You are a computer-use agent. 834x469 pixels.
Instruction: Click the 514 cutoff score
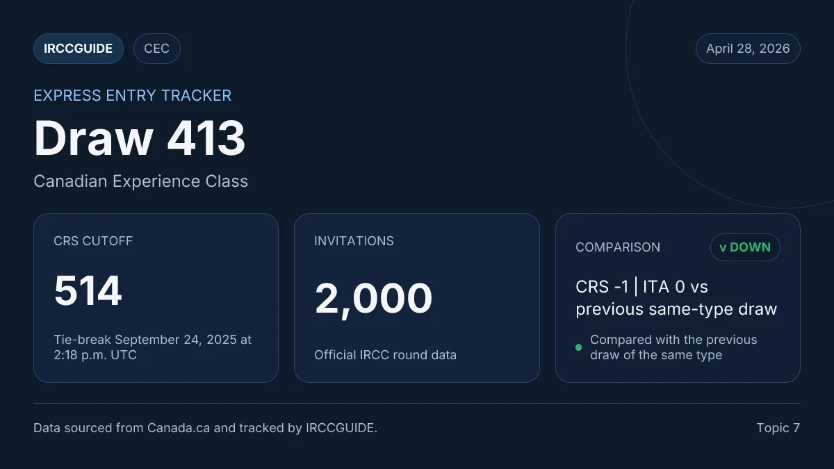[88, 290]
